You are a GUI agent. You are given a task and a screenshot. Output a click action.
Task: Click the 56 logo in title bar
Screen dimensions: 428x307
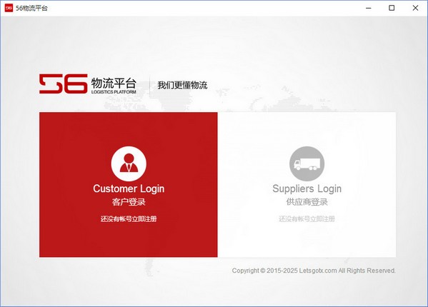(x=9, y=8)
